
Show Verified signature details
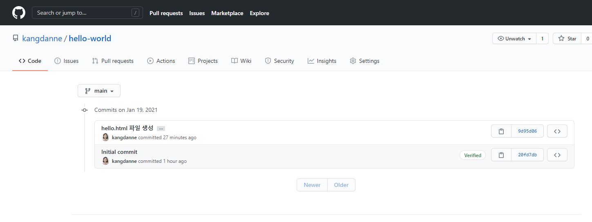point(473,155)
